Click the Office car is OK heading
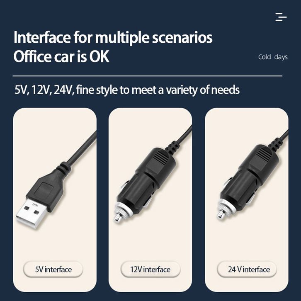Screen dimensions: 301x301 pos(61,56)
